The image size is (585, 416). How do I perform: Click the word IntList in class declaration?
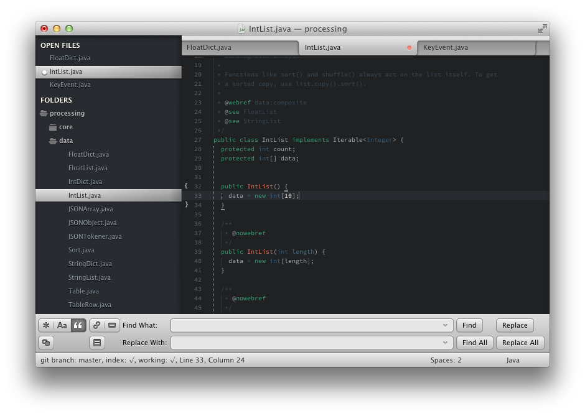(x=275, y=140)
